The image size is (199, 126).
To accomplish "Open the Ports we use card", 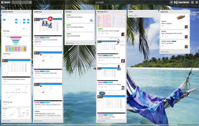I will tap(16, 96).
